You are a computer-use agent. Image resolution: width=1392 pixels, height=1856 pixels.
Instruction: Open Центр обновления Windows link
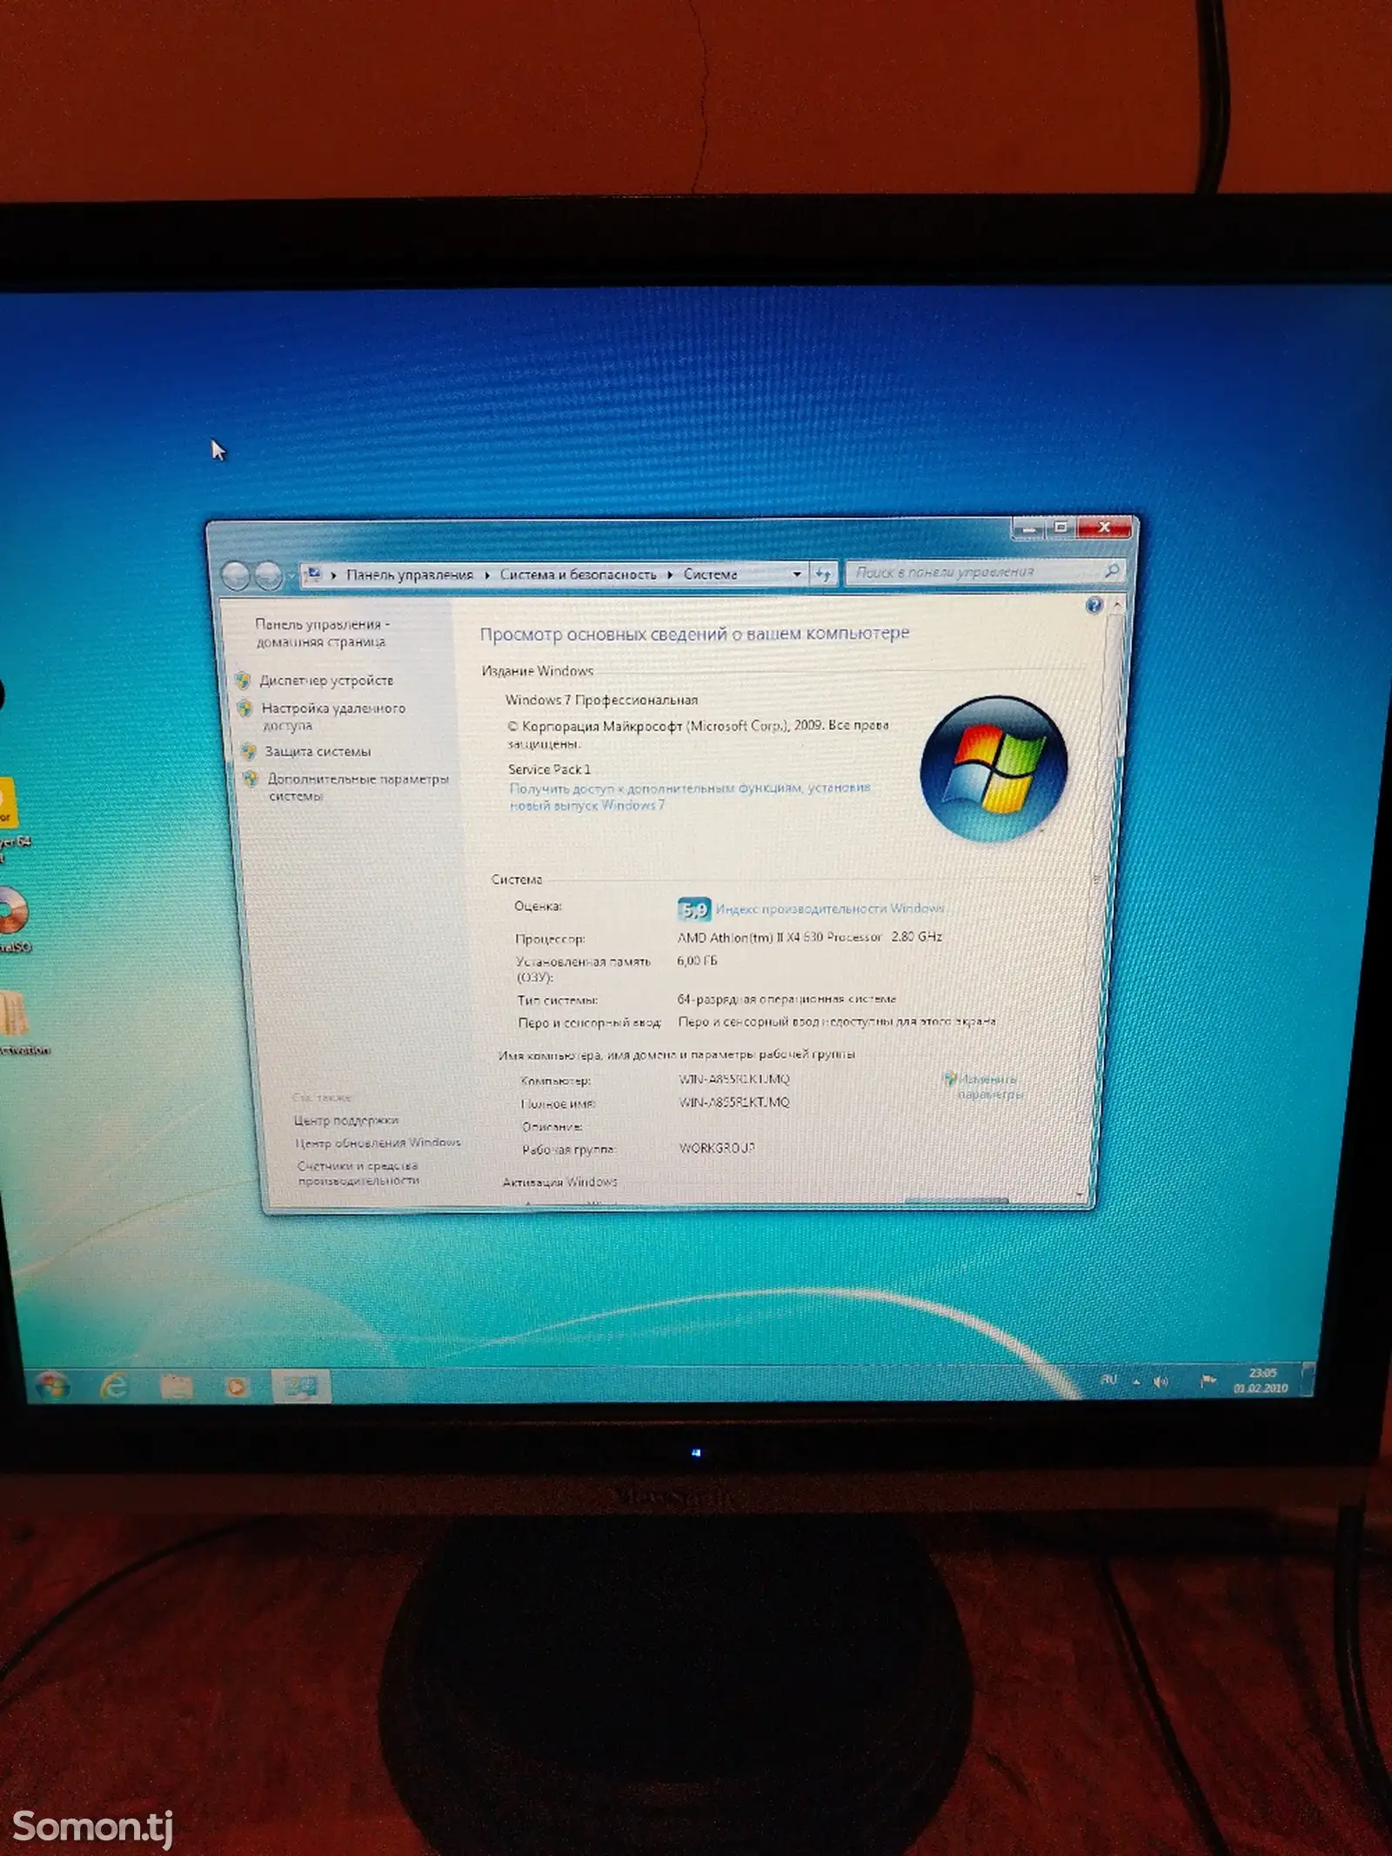coord(378,1142)
